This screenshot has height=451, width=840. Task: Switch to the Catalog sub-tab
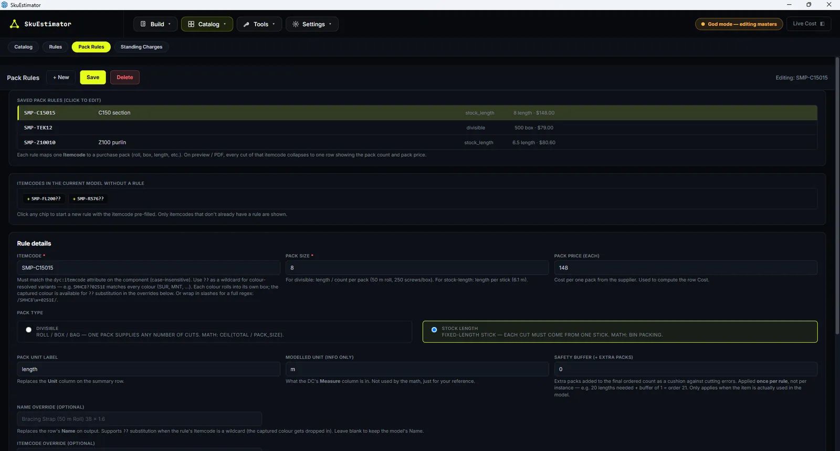[x=23, y=47]
